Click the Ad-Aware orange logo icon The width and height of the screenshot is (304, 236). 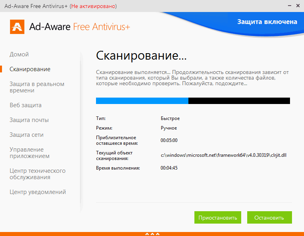pos(17,27)
